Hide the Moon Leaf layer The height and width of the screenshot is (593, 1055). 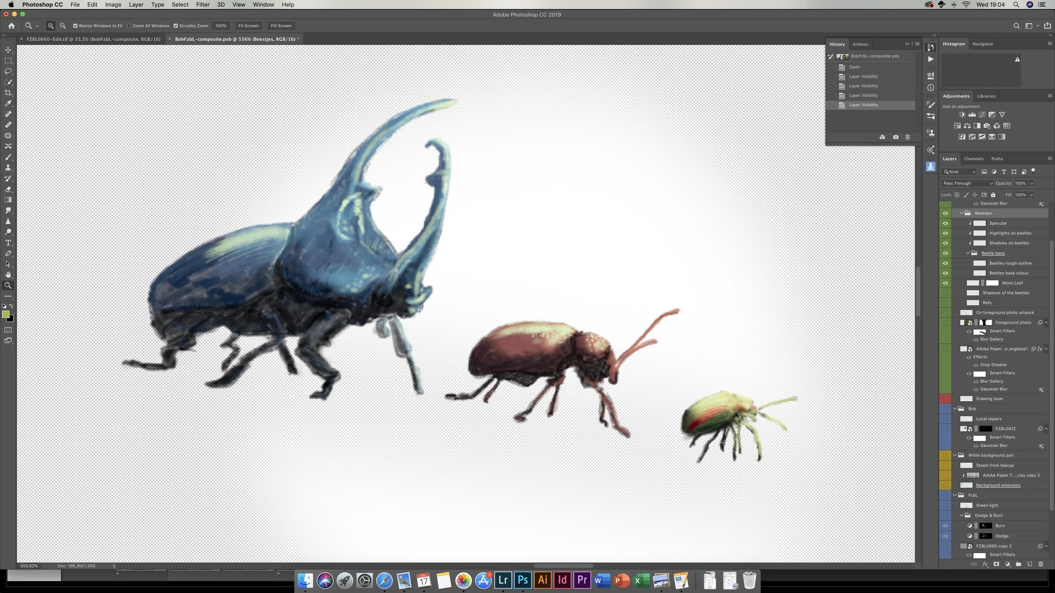coord(945,283)
